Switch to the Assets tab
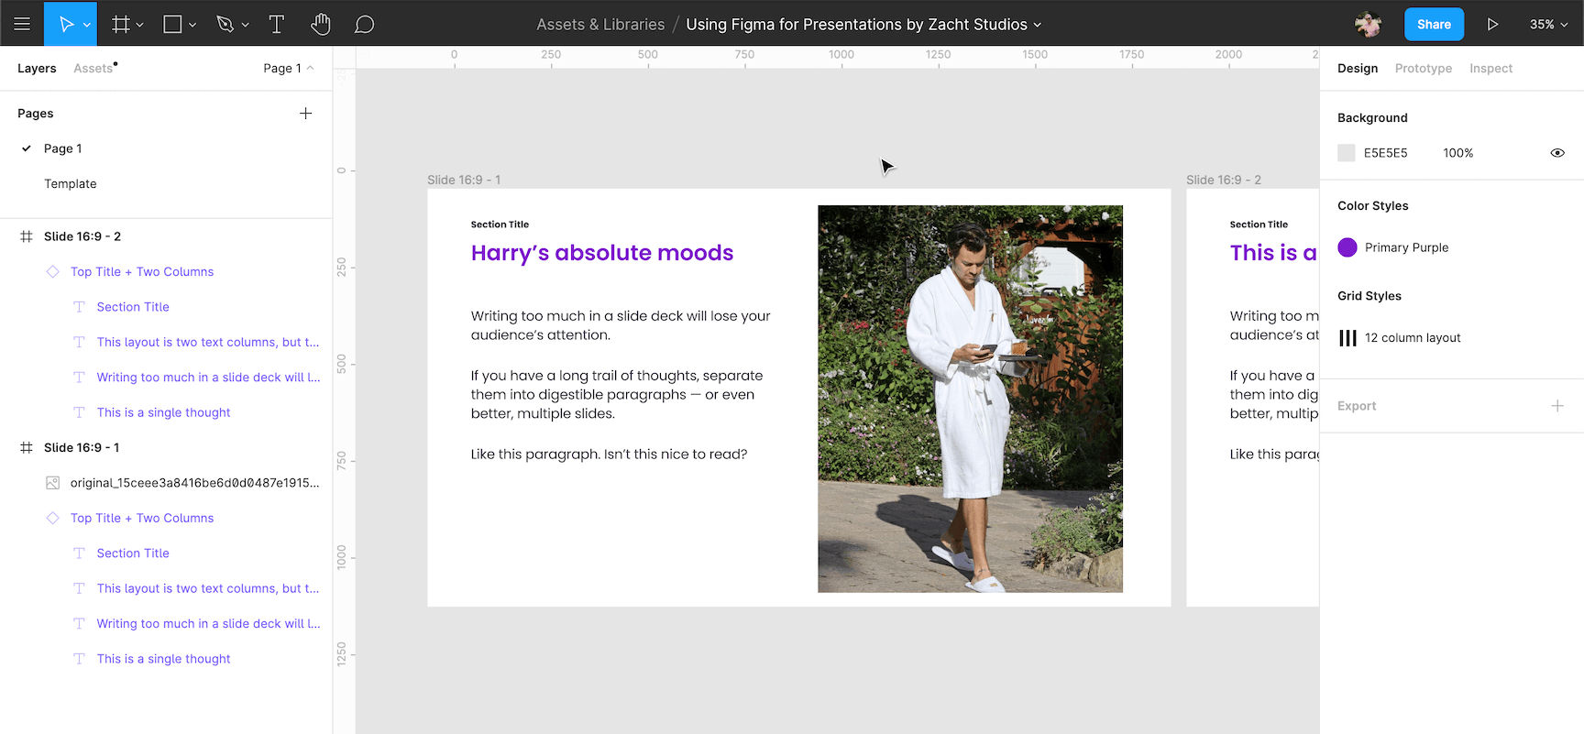The image size is (1584, 734). 93,68
